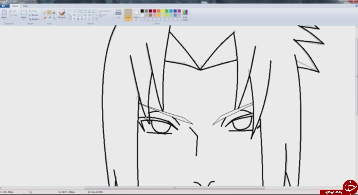Viewport: 358px width, 195px height.
Task: Click the Paste clipboard icon
Action: tap(4, 13)
